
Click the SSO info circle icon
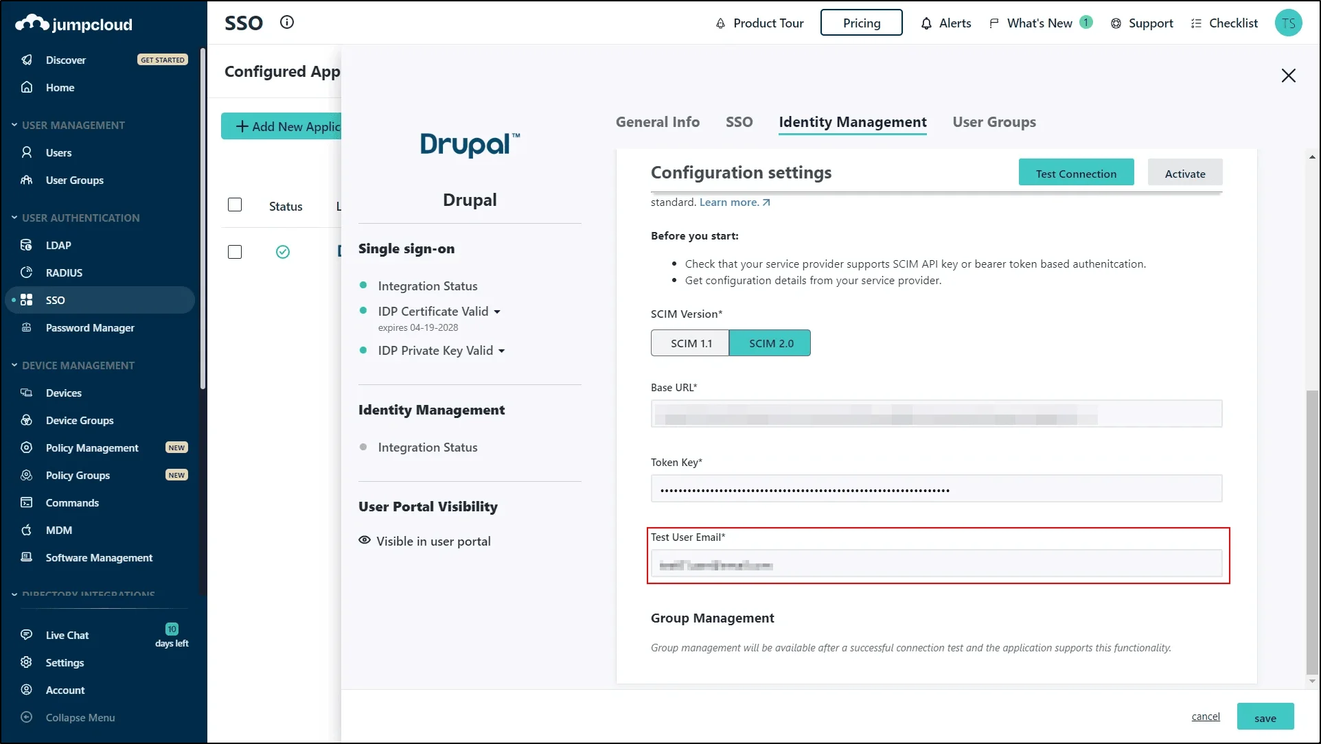click(x=287, y=23)
